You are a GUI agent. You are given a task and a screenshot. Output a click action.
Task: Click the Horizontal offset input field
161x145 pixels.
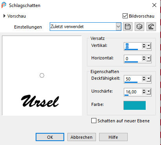[133, 59]
